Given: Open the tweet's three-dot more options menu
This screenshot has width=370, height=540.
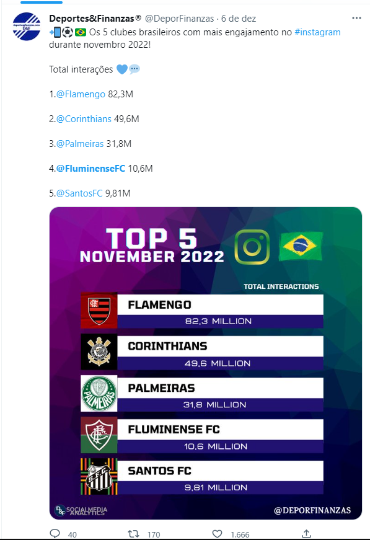Looking at the screenshot, I should point(356,18).
